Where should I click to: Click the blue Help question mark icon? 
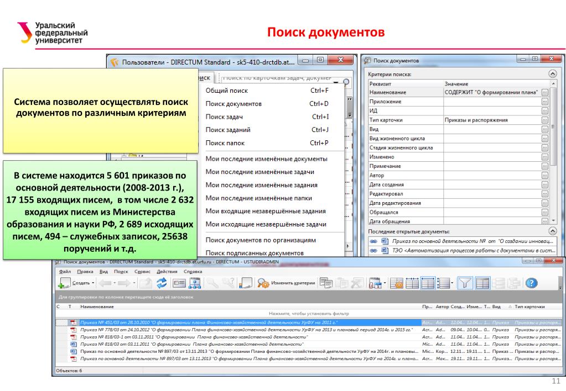click(531, 283)
